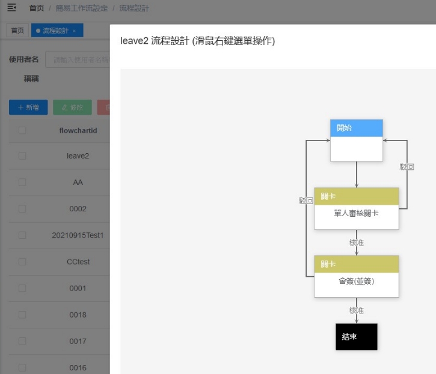This screenshot has height=374, width=436.
Task: Focus the 使用者名稱 input field
Action: pyautogui.click(x=78, y=59)
